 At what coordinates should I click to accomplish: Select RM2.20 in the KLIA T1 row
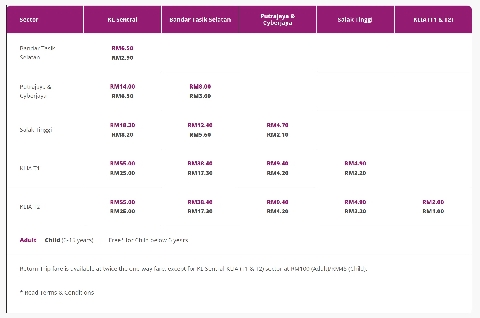pyautogui.click(x=355, y=173)
